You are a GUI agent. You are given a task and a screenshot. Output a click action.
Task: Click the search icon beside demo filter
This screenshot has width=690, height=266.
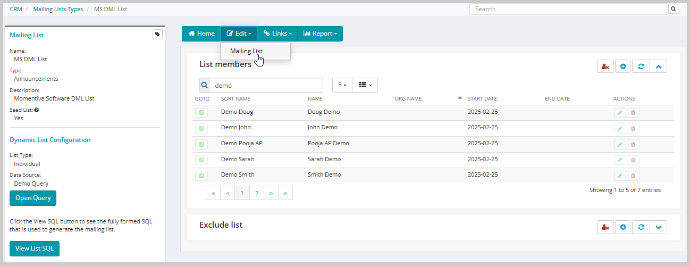point(204,85)
